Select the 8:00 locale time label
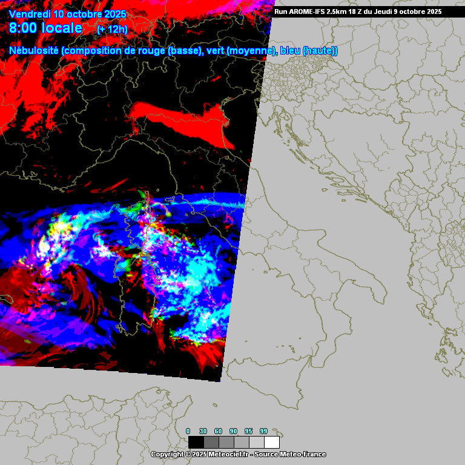 (46, 28)
